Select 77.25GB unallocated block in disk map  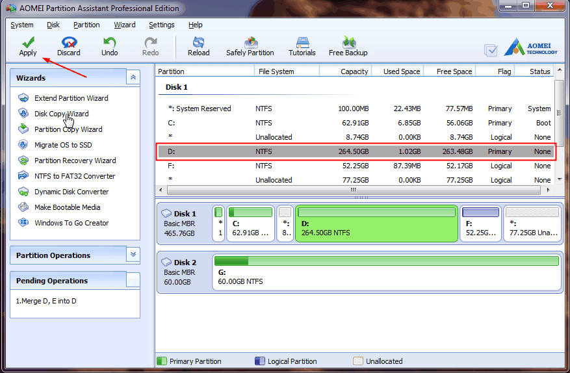pyautogui.click(x=532, y=224)
